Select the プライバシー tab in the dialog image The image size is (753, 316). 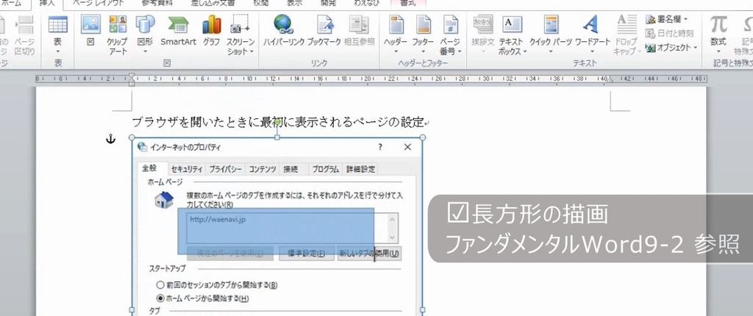225,169
